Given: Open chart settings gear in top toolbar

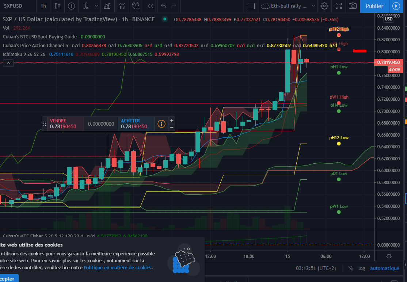Looking at the screenshot, I should pyautogui.click(x=324, y=6).
